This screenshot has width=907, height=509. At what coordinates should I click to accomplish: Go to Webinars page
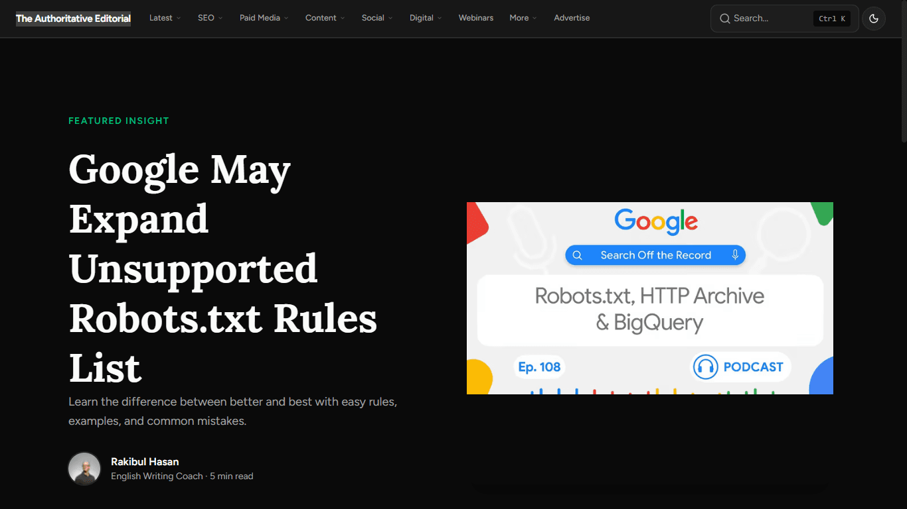pos(476,18)
